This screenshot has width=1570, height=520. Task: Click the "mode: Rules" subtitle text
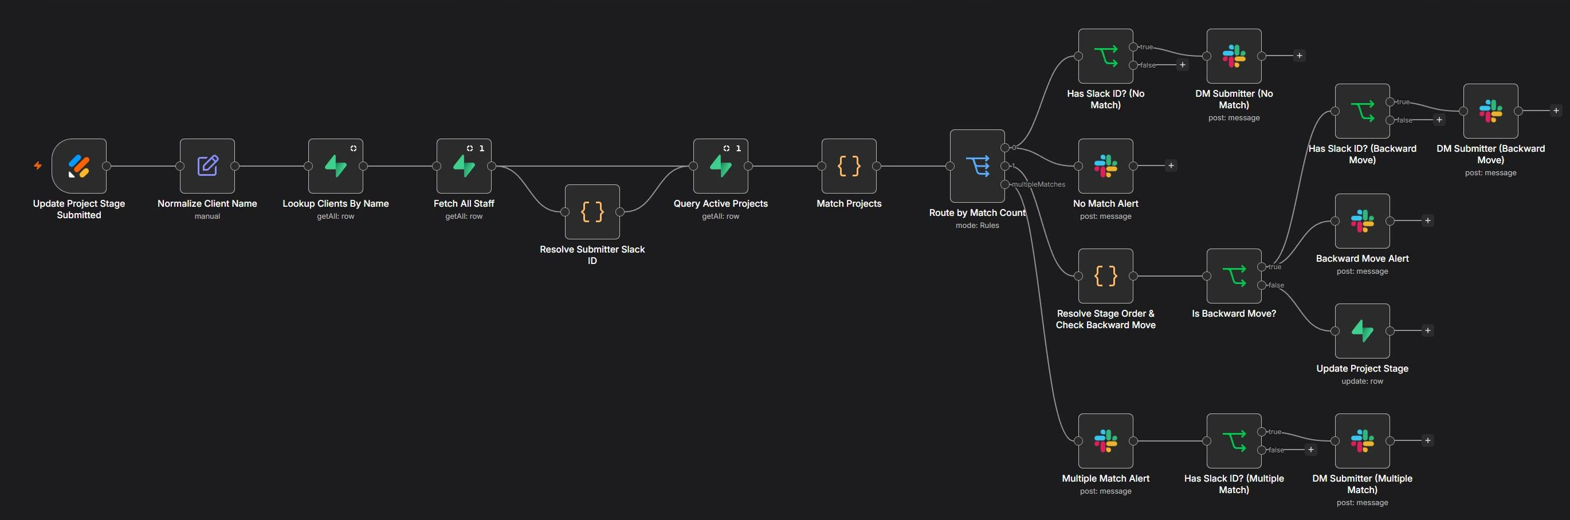(x=978, y=225)
